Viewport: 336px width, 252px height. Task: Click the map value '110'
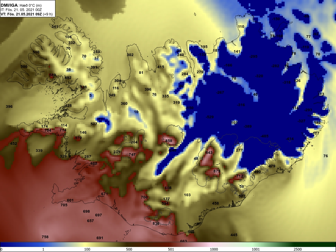(241, 27)
